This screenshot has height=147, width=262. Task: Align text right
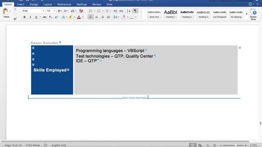click(x=102, y=17)
